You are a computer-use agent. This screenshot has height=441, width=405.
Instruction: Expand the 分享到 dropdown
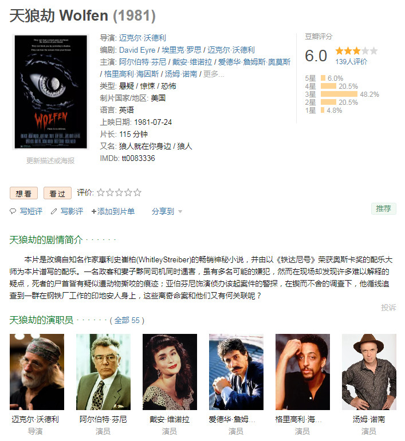tap(167, 211)
